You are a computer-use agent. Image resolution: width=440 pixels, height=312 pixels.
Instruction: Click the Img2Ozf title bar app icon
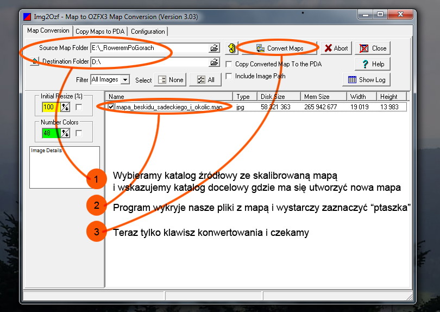(27, 17)
